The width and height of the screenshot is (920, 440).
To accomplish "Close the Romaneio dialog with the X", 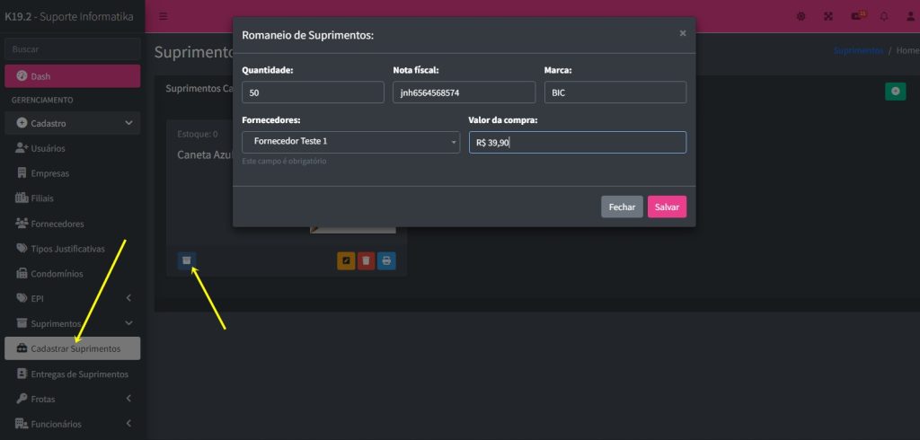I will click(682, 33).
